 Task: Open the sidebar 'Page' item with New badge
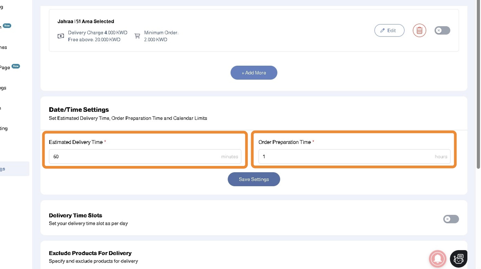pos(5,67)
